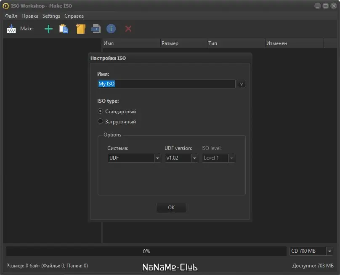Click the red Delete X icon

[127, 28]
